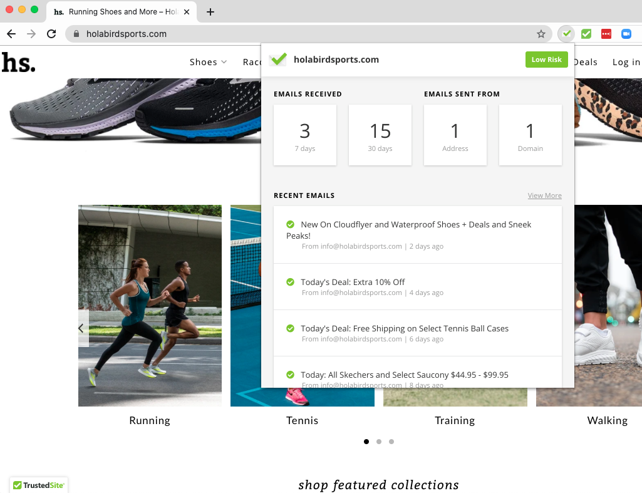This screenshot has height=493, width=642.
Task: Open the Walking category image
Action: [x=608, y=306]
